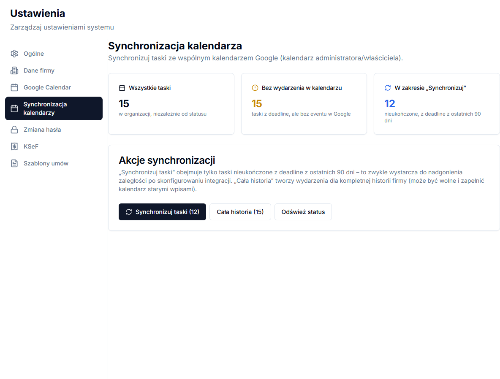Click the Akcje synchronizacji heading
The height and width of the screenshot is (379, 500).
[x=167, y=160]
